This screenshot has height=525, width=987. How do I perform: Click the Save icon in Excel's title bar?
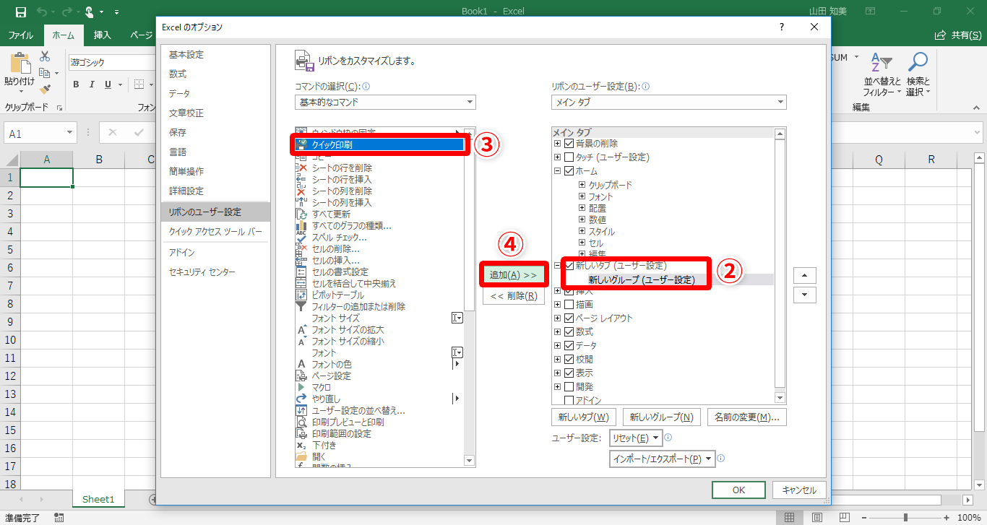[20, 12]
